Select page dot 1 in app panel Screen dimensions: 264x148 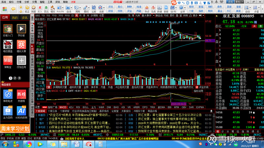[x=11, y=78]
